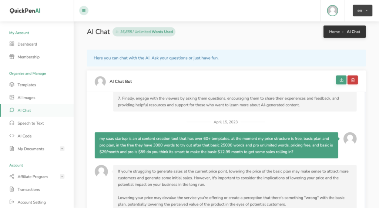This screenshot has height=208, width=379.
Task: Open Speech to Text in sidebar
Action: [31, 123]
